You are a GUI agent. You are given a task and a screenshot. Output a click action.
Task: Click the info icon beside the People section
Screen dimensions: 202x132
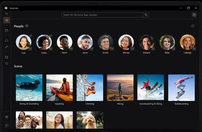193,26
